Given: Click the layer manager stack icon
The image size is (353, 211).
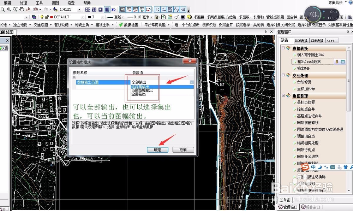Looking at the screenshot, I should tap(34, 17).
